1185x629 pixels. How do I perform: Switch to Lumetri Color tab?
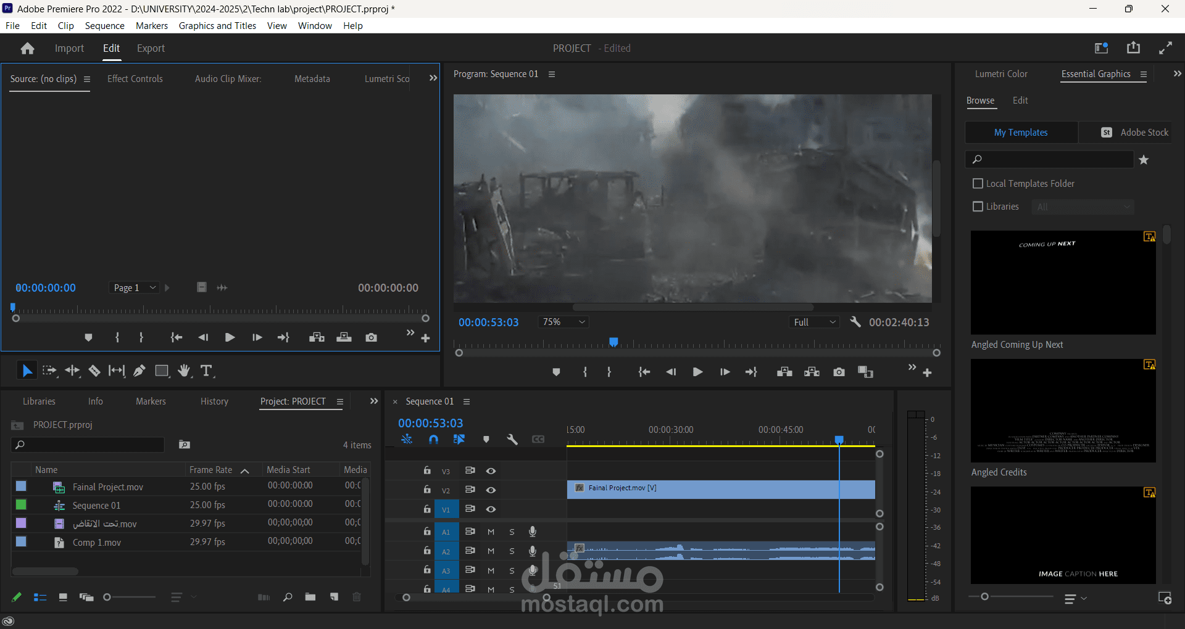pos(1001,74)
